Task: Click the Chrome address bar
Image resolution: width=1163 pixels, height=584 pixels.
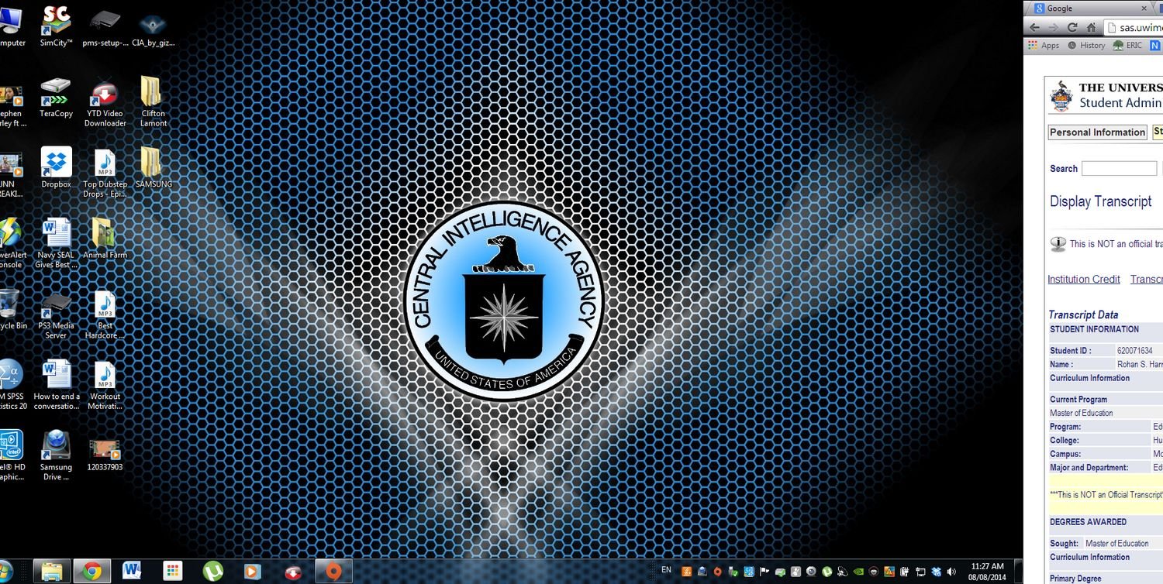Action: coord(1133,27)
